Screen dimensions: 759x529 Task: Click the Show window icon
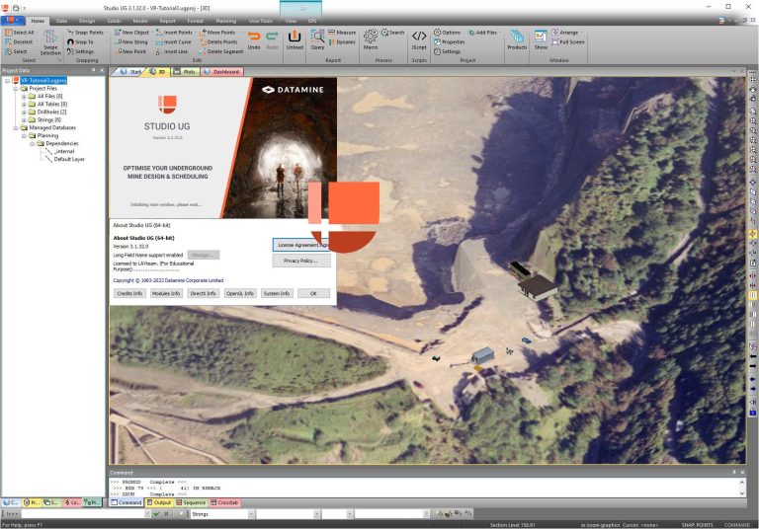(x=541, y=40)
